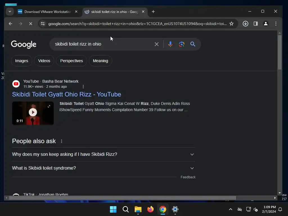
Task: Go back to previous page in Chrome
Action: (10, 24)
